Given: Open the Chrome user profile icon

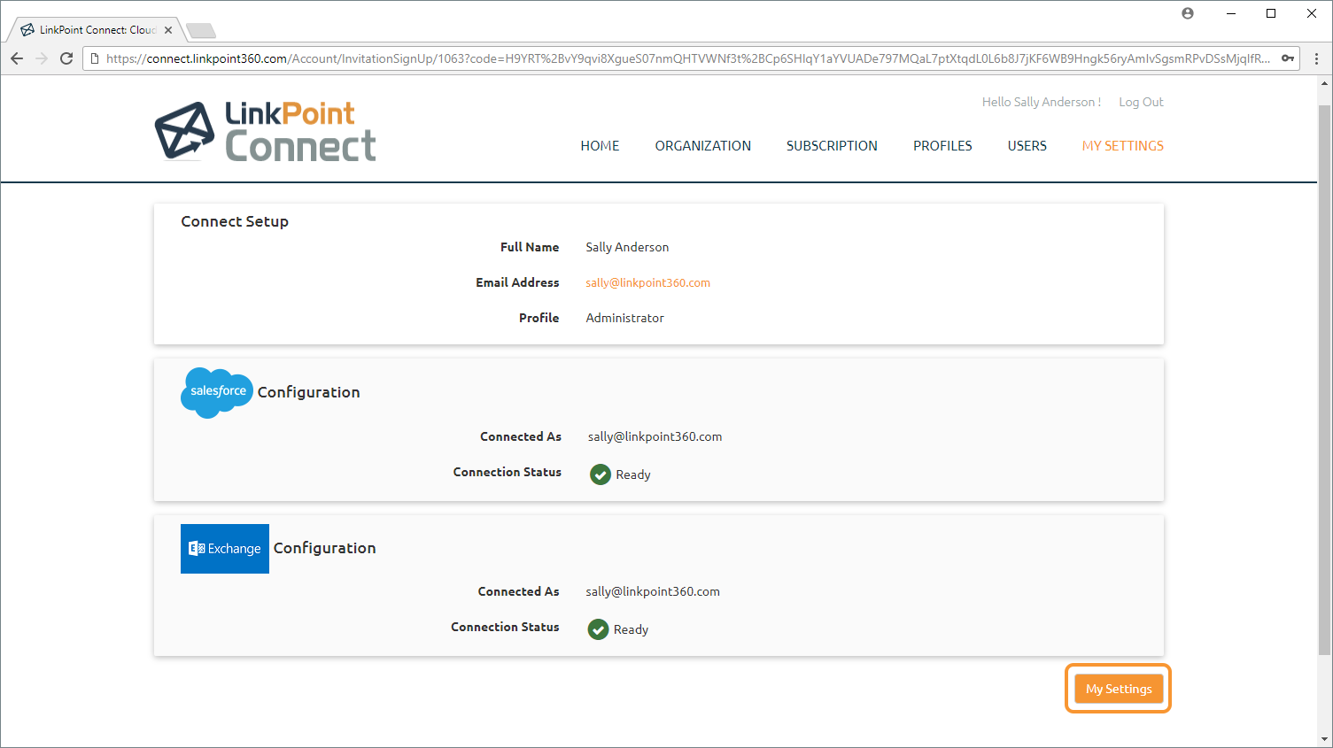Looking at the screenshot, I should click(x=1188, y=13).
